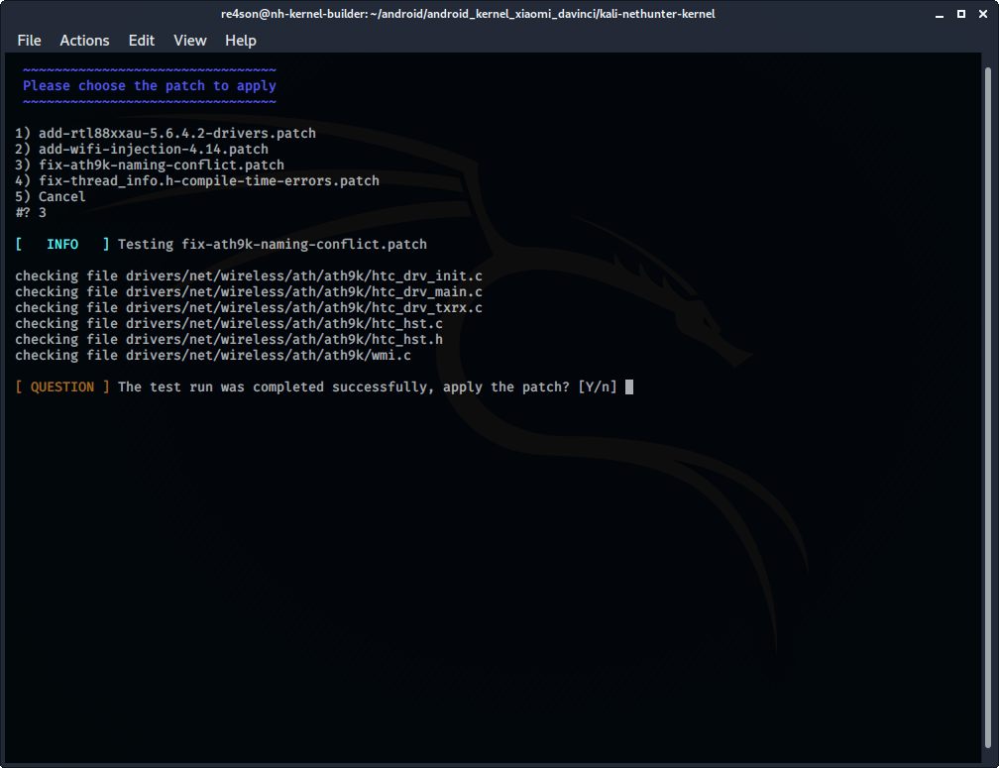Open the Actions menu
The height and width of the screenshot is (768, 999).
(x=84, y=41)
